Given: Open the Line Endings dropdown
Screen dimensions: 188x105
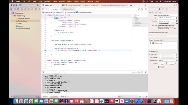Looking at the screenshot, I should pyautogui.click(x=168, y=57).
